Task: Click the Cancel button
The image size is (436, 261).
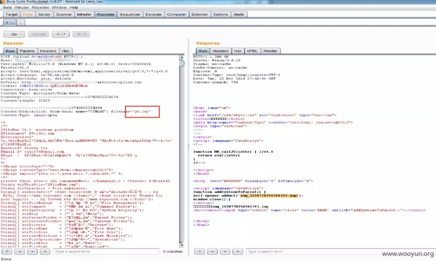Action: pyautogui.click(x=38, y=34)
